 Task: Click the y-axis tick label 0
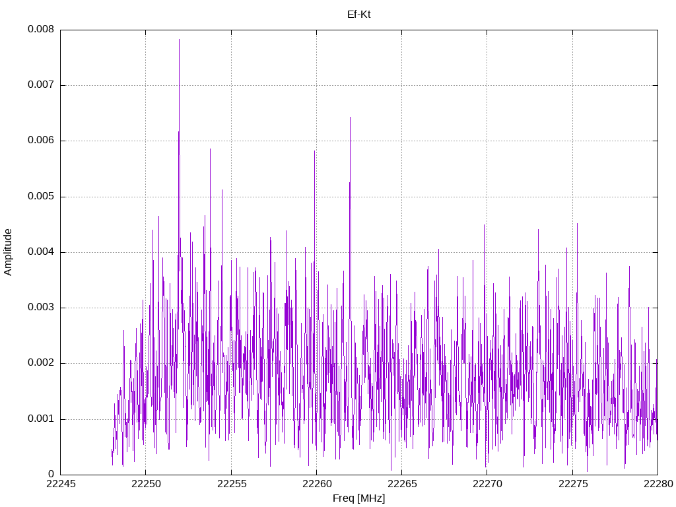(51, 474)
